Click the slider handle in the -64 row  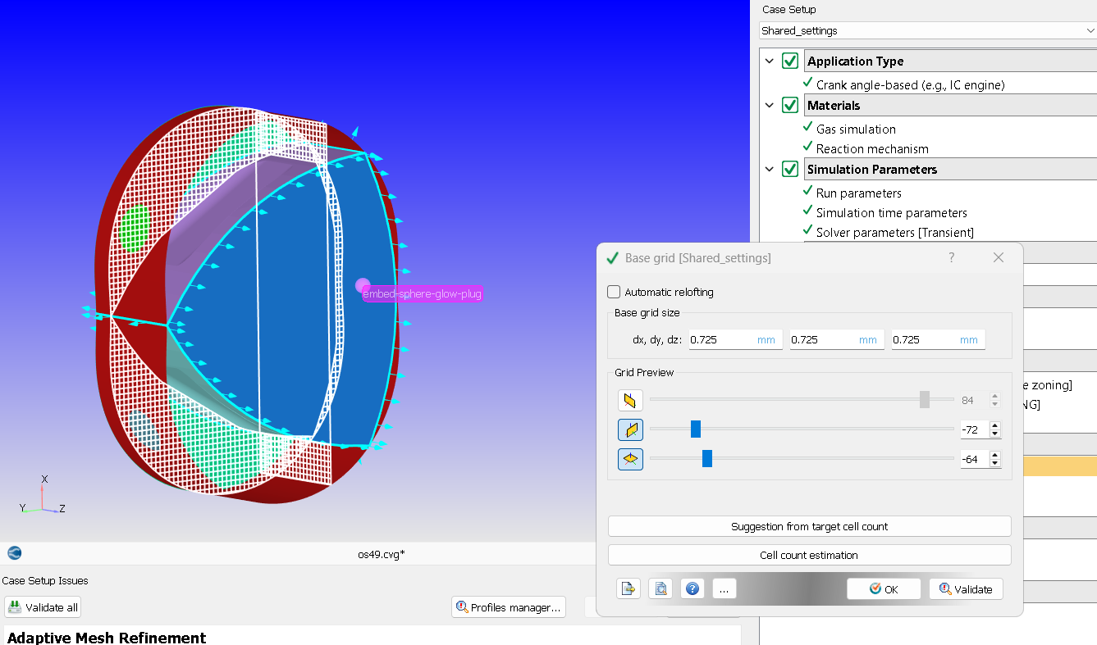click(x=707, y=458)
